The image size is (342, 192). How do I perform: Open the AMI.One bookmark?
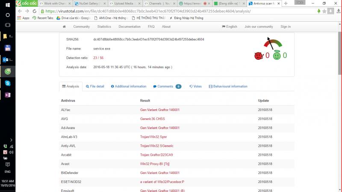tap(110, 18)
